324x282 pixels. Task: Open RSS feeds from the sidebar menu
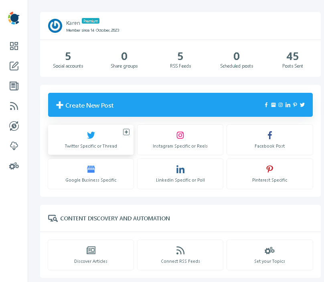tap(14, 106)
